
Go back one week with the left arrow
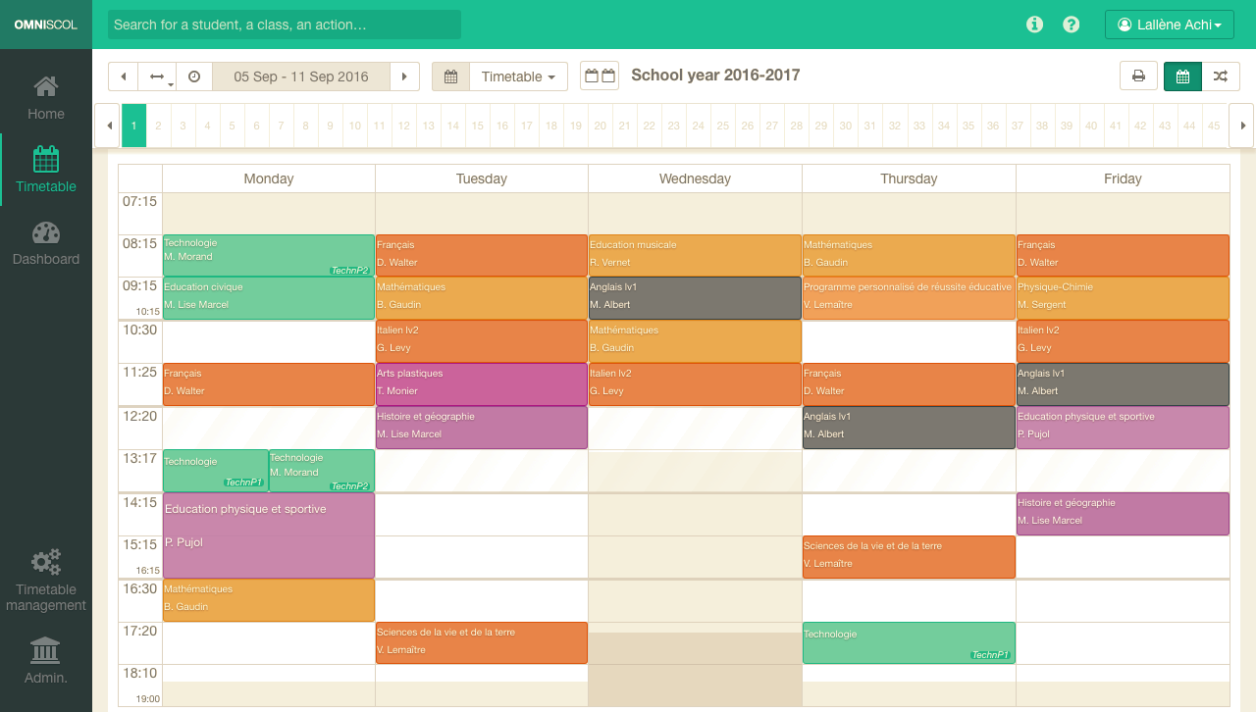[x=123, y=76]
